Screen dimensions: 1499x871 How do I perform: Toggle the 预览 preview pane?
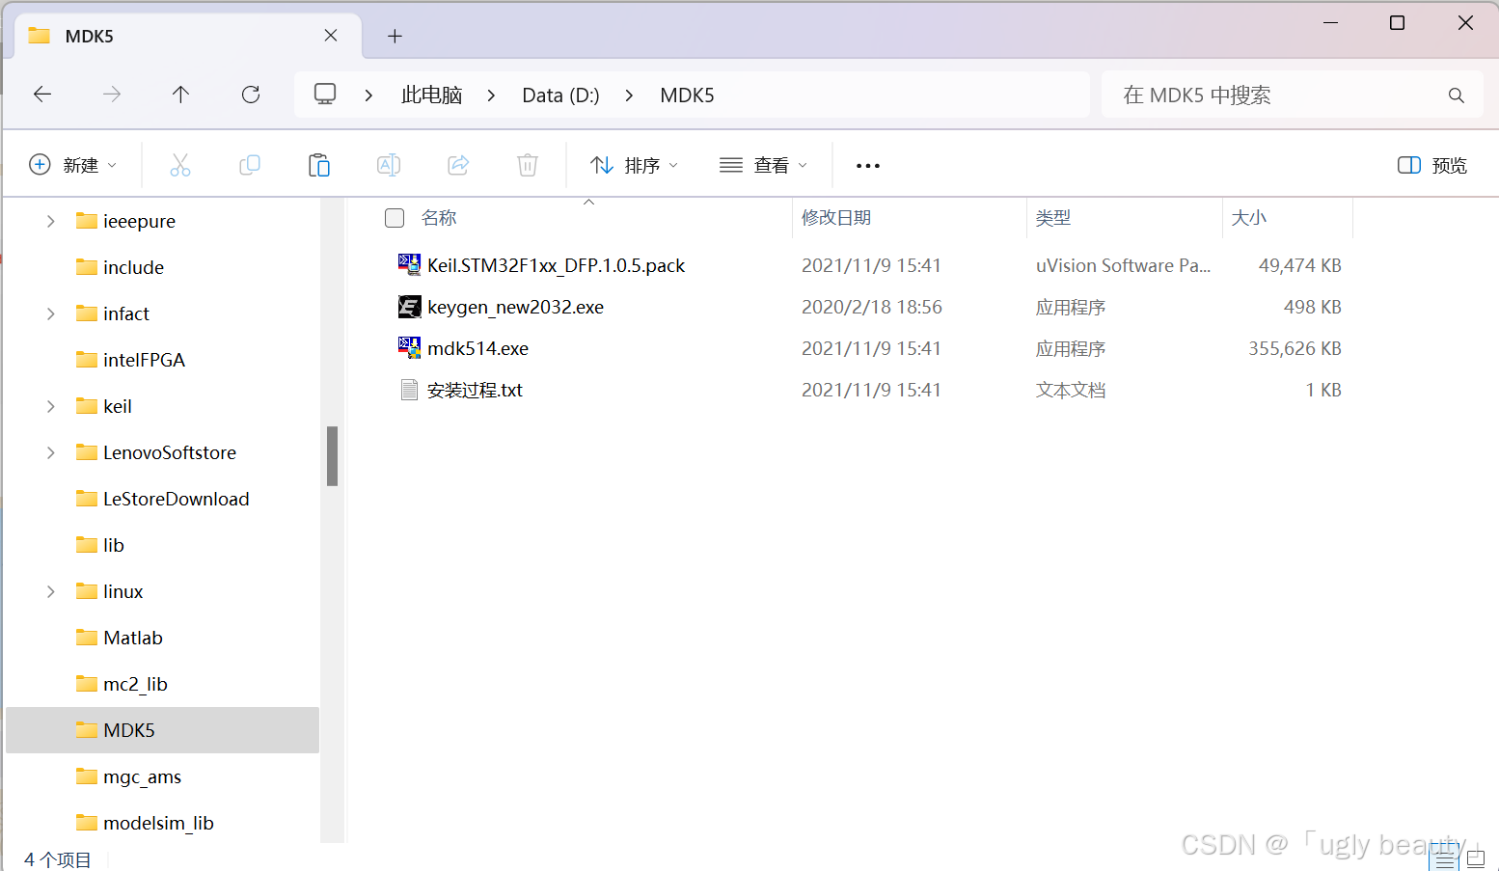tap(1432, 165)
